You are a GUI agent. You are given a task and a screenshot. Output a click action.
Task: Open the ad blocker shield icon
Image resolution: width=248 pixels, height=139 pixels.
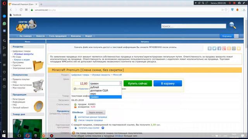click(232, 10)
